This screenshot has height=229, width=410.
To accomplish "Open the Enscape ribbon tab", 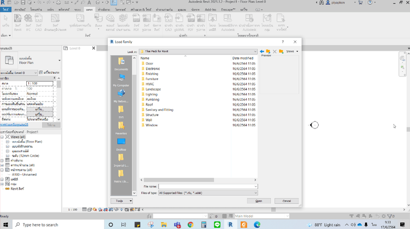I will click(228, 9).
